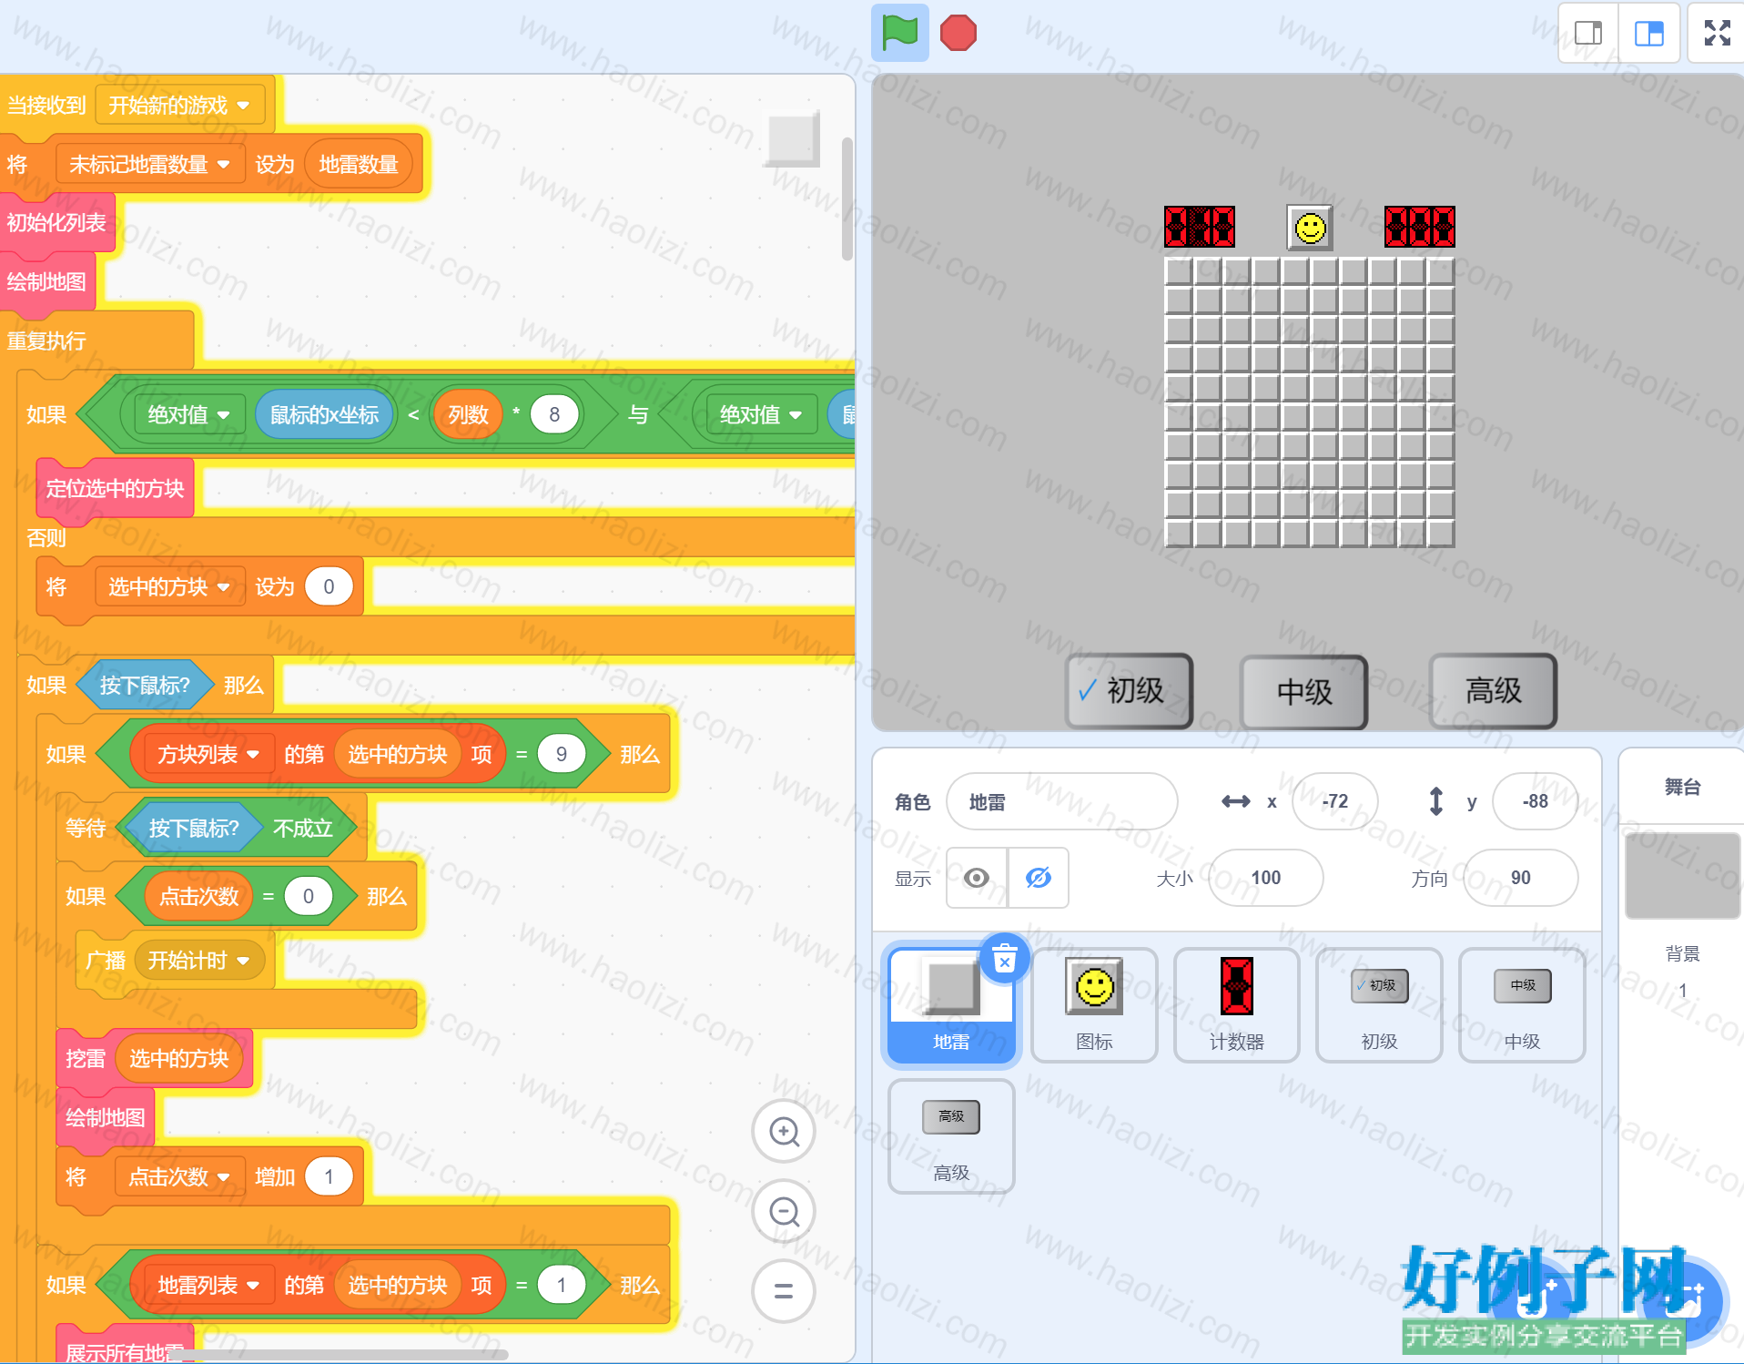Open the 方块列表 list dropdown
The image size is (1744, 1364).
pos(208,755)
